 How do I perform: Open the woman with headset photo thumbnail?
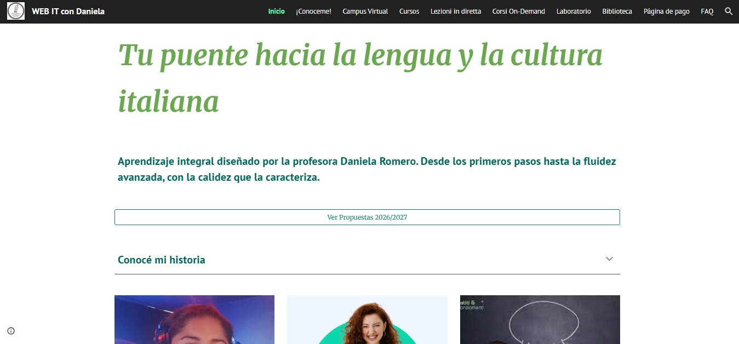tap(194, 320)
